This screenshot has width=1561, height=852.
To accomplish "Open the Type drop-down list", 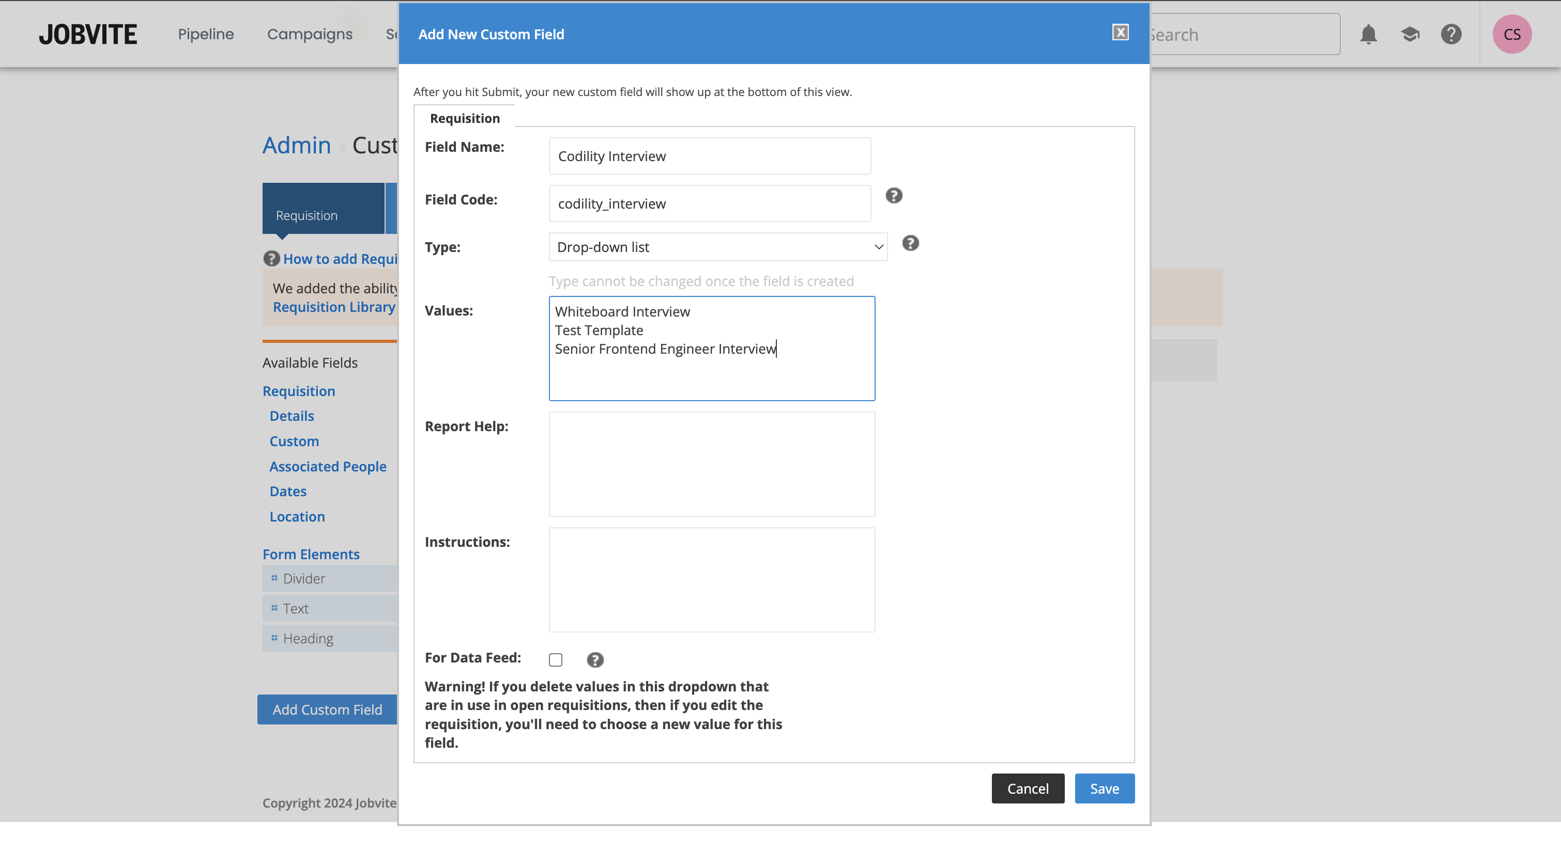I will [717, 247].
